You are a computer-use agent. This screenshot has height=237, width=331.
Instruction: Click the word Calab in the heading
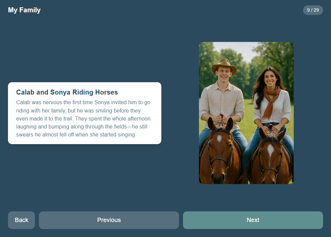pos(25,92)
